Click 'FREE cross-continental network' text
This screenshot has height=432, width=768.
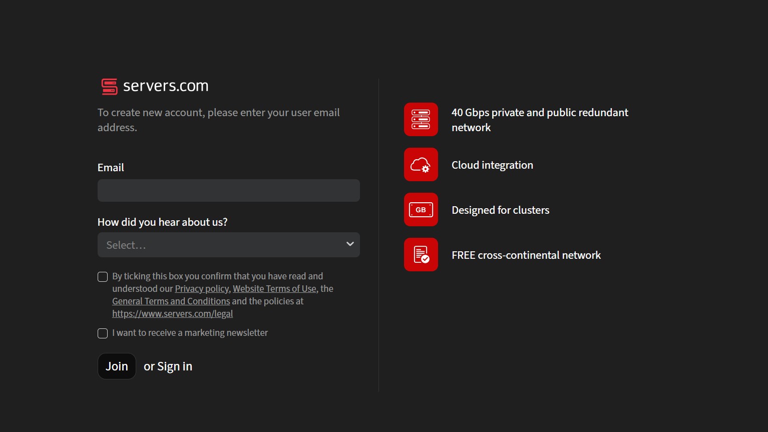(x=526, y=255)
